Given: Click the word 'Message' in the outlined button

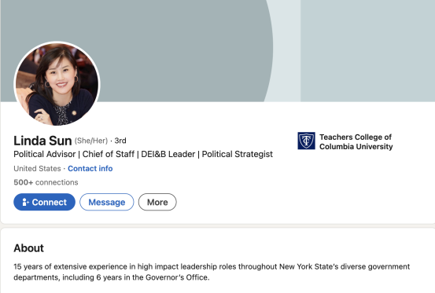Looking at the screenshot, I should pyautogui.click(x=107, y=202).
